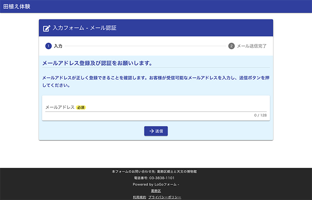Click the yellow 必須 required badge

coord(81,108)
